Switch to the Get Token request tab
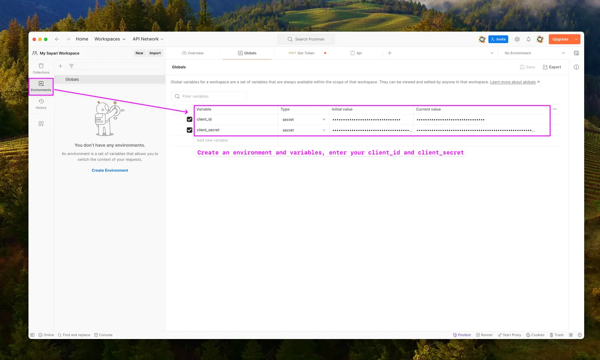 pyautogui.click(x=301, y=53)
